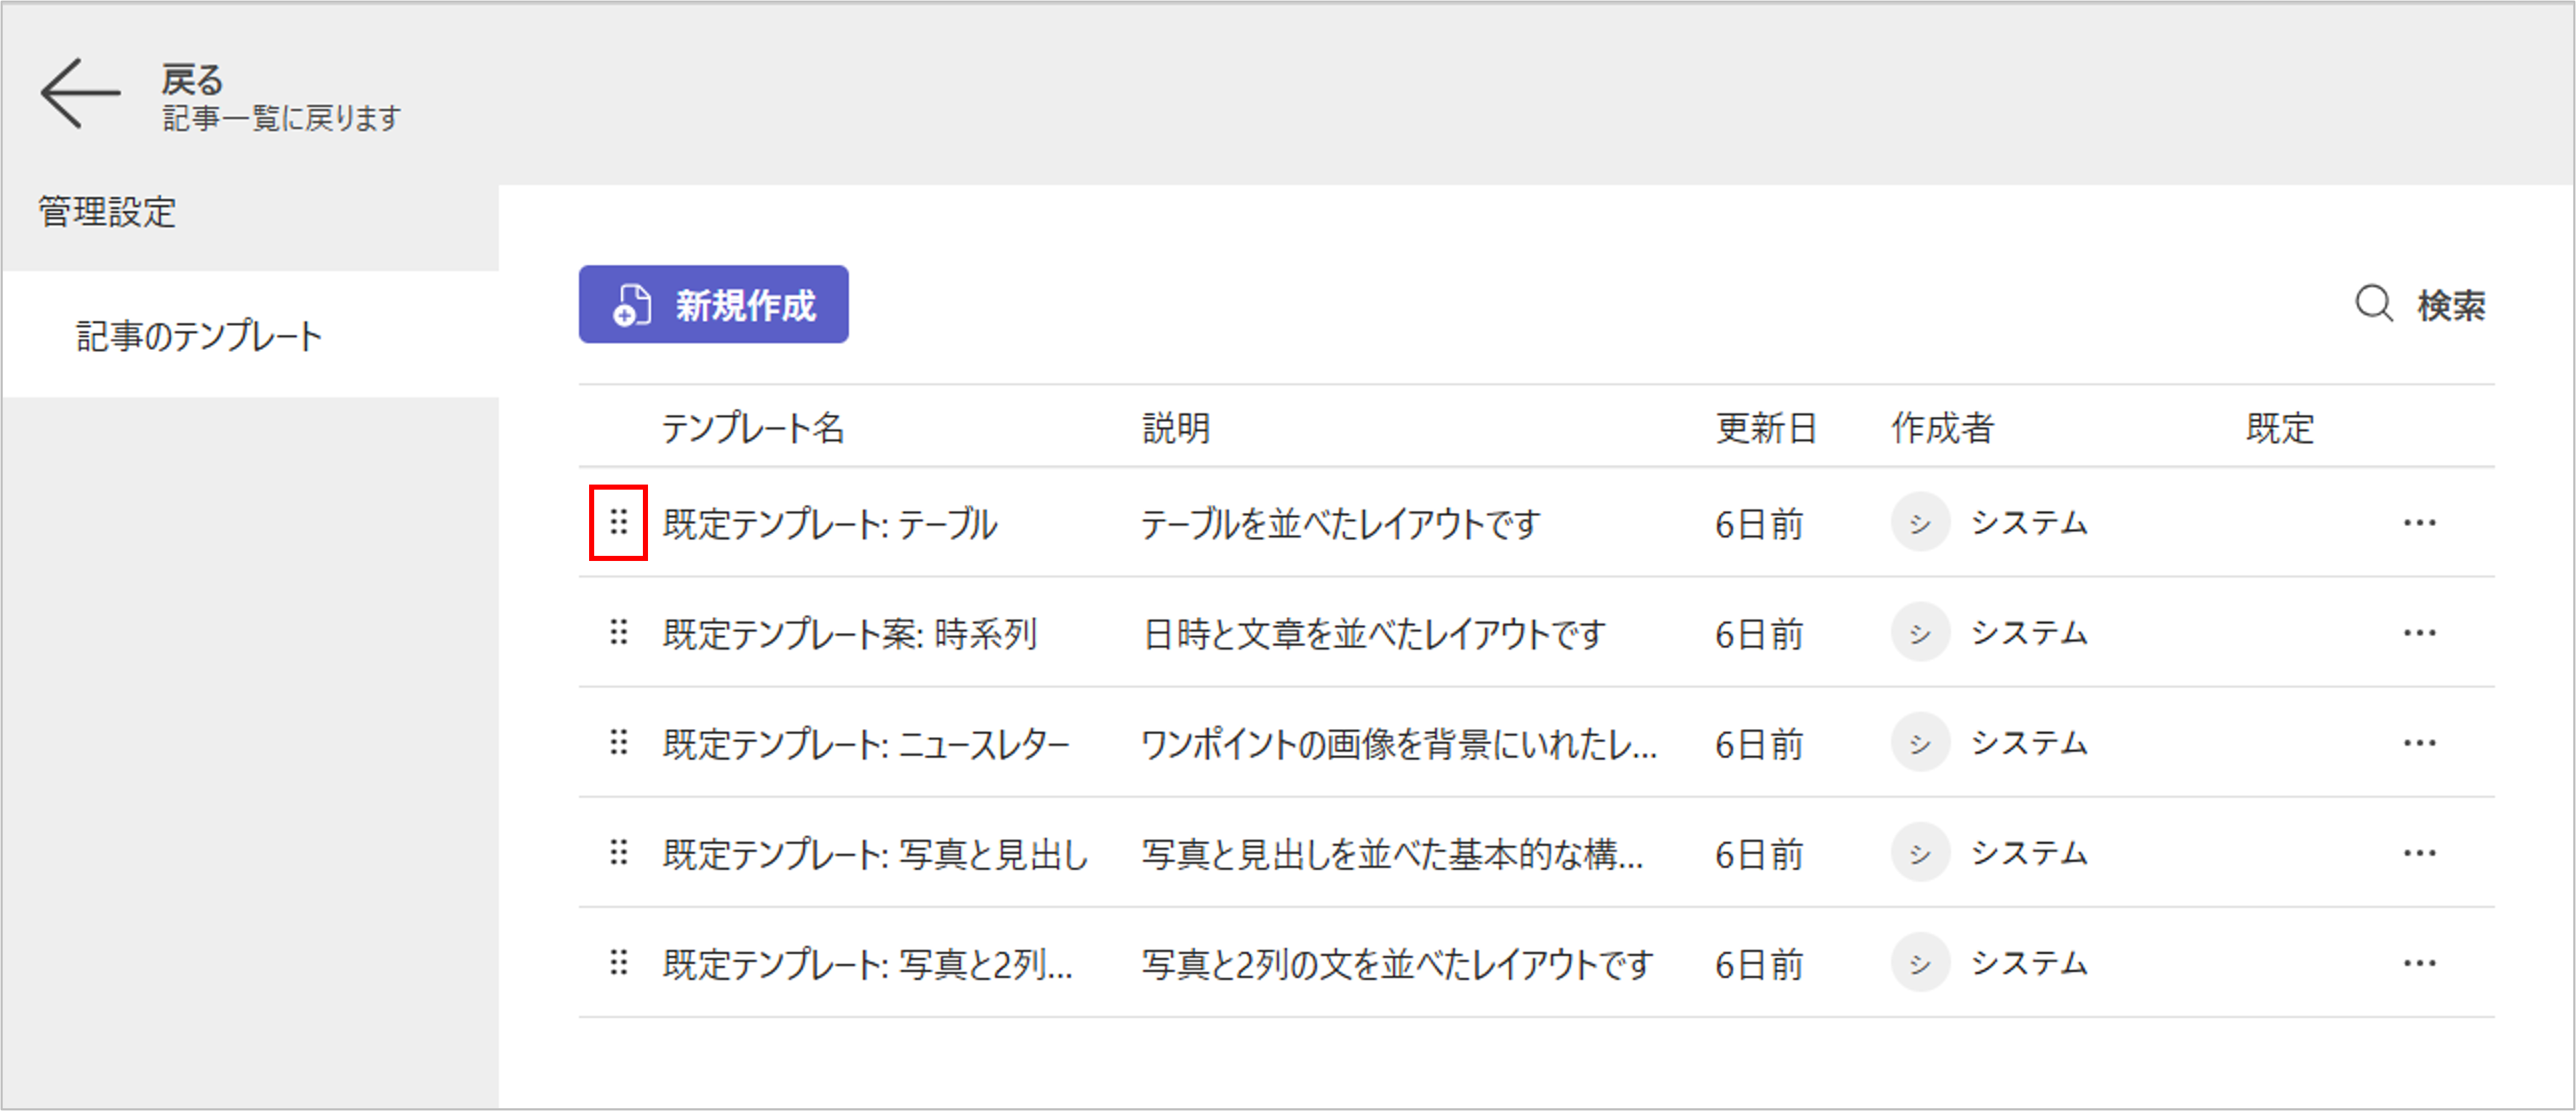Click drag handle of 写真と2列 template row
The image size is (2576, 1111).
(618, 962)
